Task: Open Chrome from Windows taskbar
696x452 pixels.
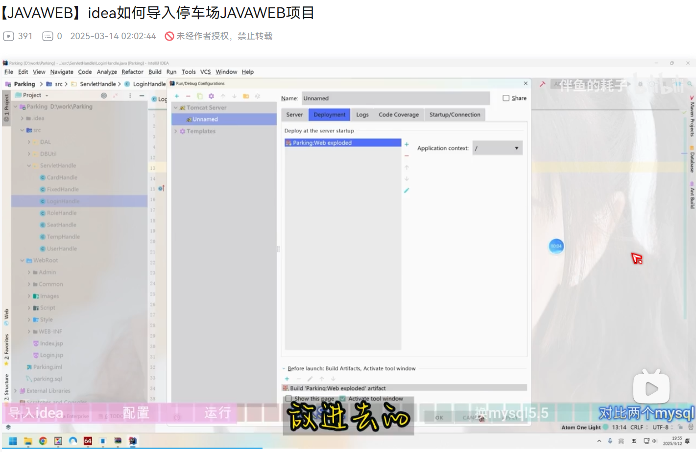Action: pyautogui.click(x=43, y=441)
